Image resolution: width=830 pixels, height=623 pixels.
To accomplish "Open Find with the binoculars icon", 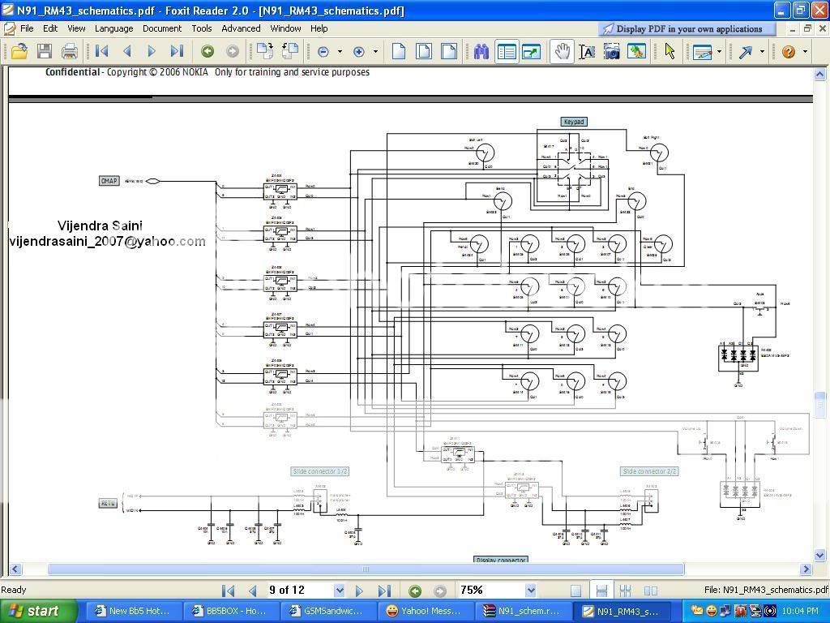I will tap(481, 51).
